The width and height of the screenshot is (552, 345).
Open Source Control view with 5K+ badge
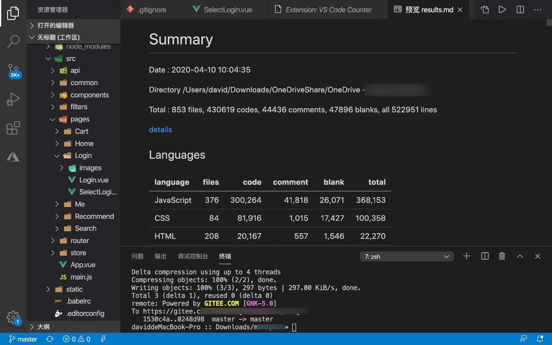point(14,70)
